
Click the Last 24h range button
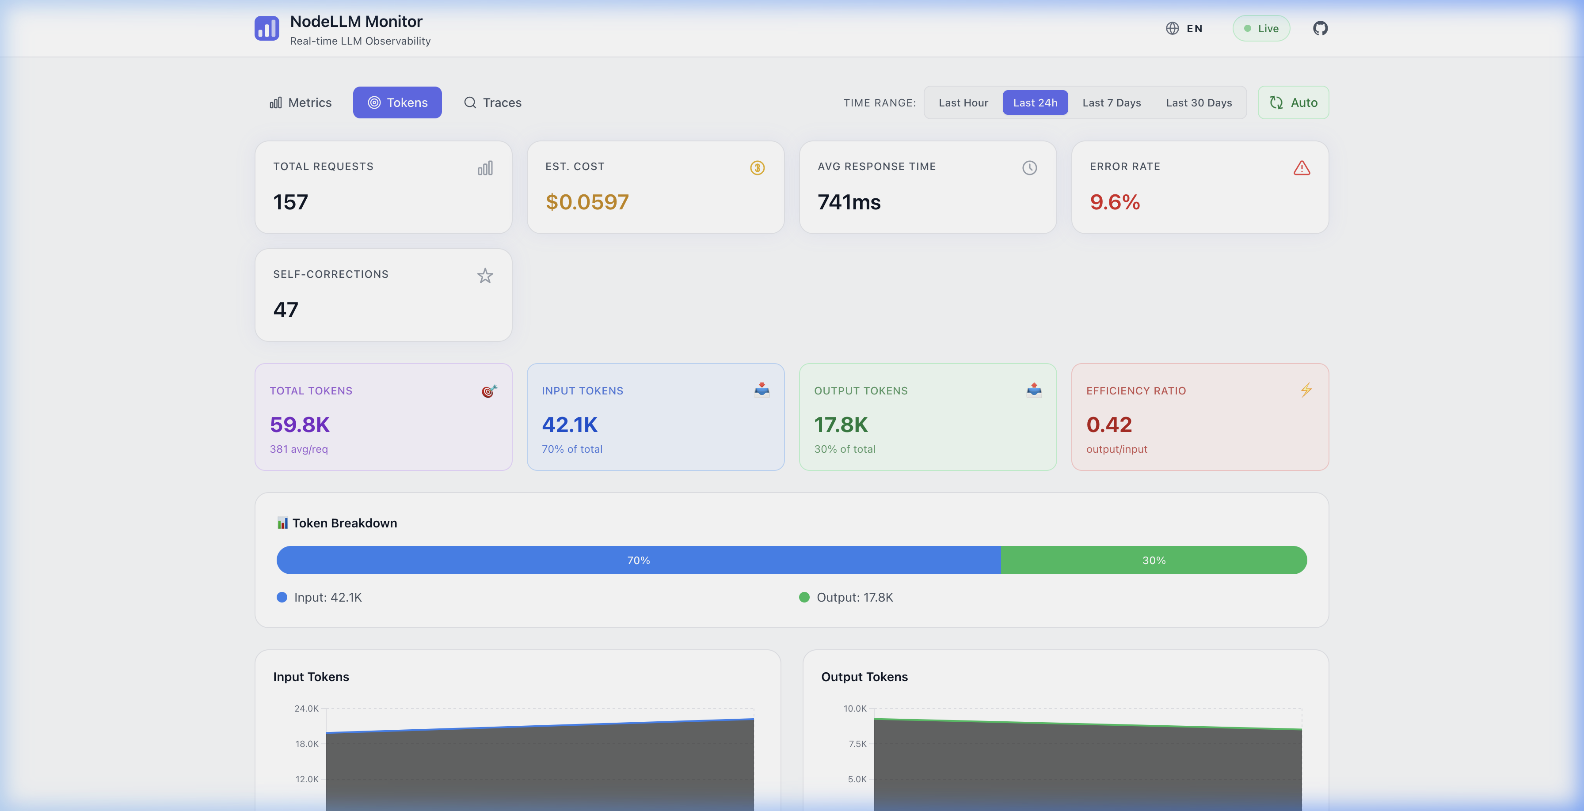click(1035, 102)
